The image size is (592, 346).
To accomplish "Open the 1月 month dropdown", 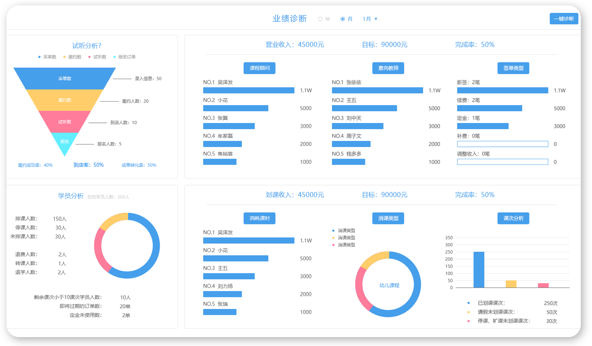I will click(x=370, y=19).
